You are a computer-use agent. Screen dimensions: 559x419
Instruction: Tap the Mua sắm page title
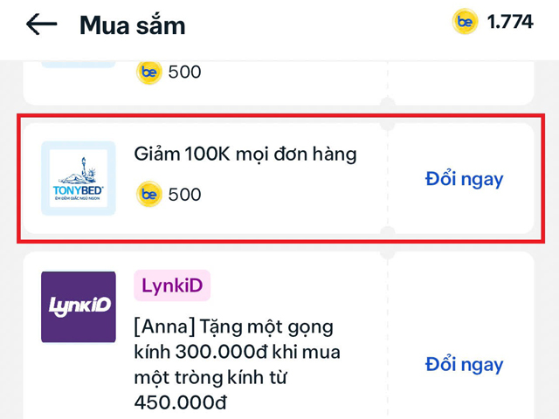[x=133, y=25]
